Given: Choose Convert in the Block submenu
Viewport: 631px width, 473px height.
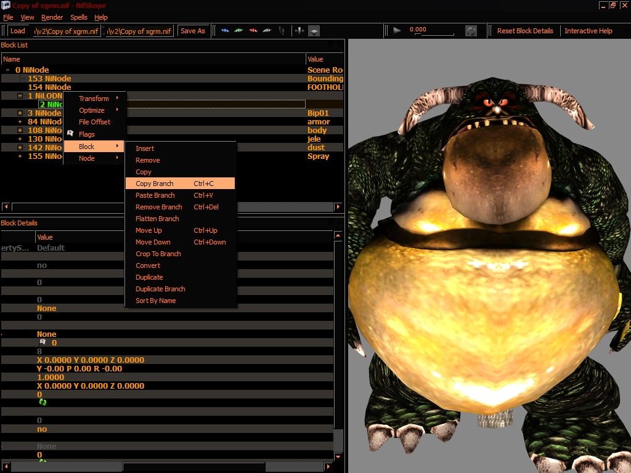Looking at the screenshot, I should (x=180, y=265).
